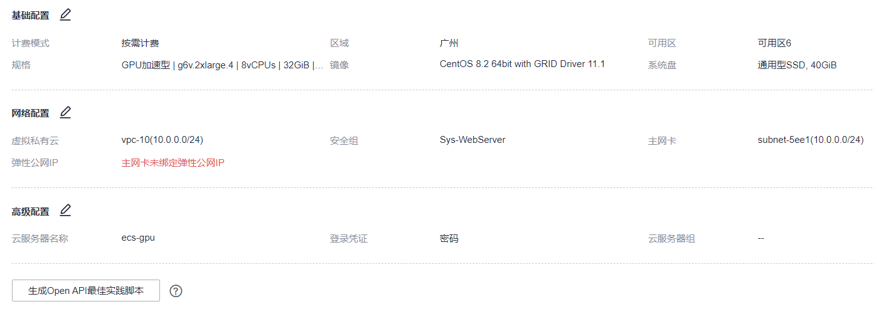This screenshot has height=309, width=874.
Task: Click the truncated GPU加速型 specification value
Action: (223, 65)
